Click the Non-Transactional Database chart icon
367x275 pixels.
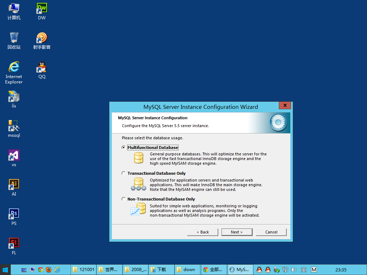tap(138, 209)
